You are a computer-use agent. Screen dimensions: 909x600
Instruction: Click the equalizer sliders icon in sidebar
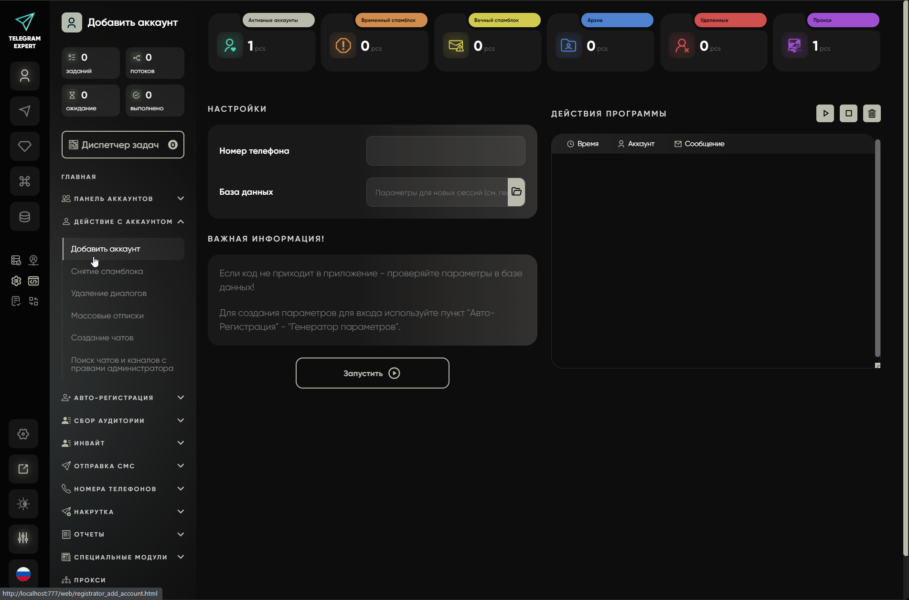[x=23, y=538]
